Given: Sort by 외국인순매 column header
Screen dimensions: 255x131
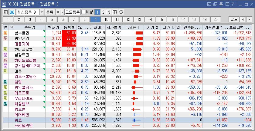Looking at the screenshot, I should click(x=189, y=27).
